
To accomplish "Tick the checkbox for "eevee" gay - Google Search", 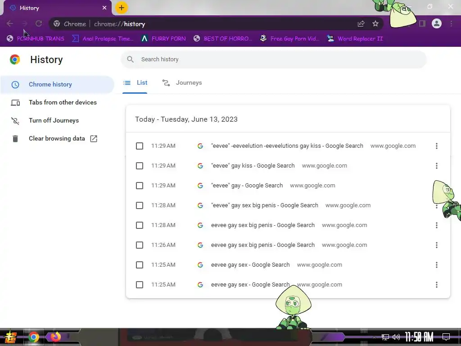I will [x=140, y=186].
